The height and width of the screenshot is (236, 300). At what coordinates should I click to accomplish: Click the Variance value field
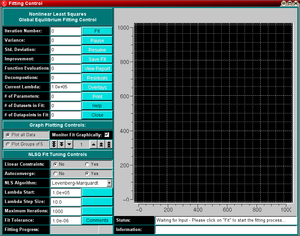[66, 40]
